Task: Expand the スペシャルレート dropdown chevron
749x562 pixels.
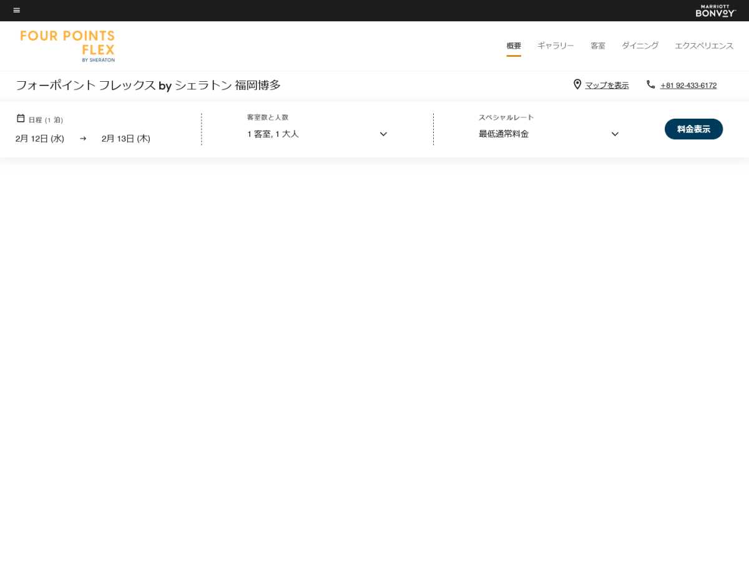Action: [x=615, y=134]
